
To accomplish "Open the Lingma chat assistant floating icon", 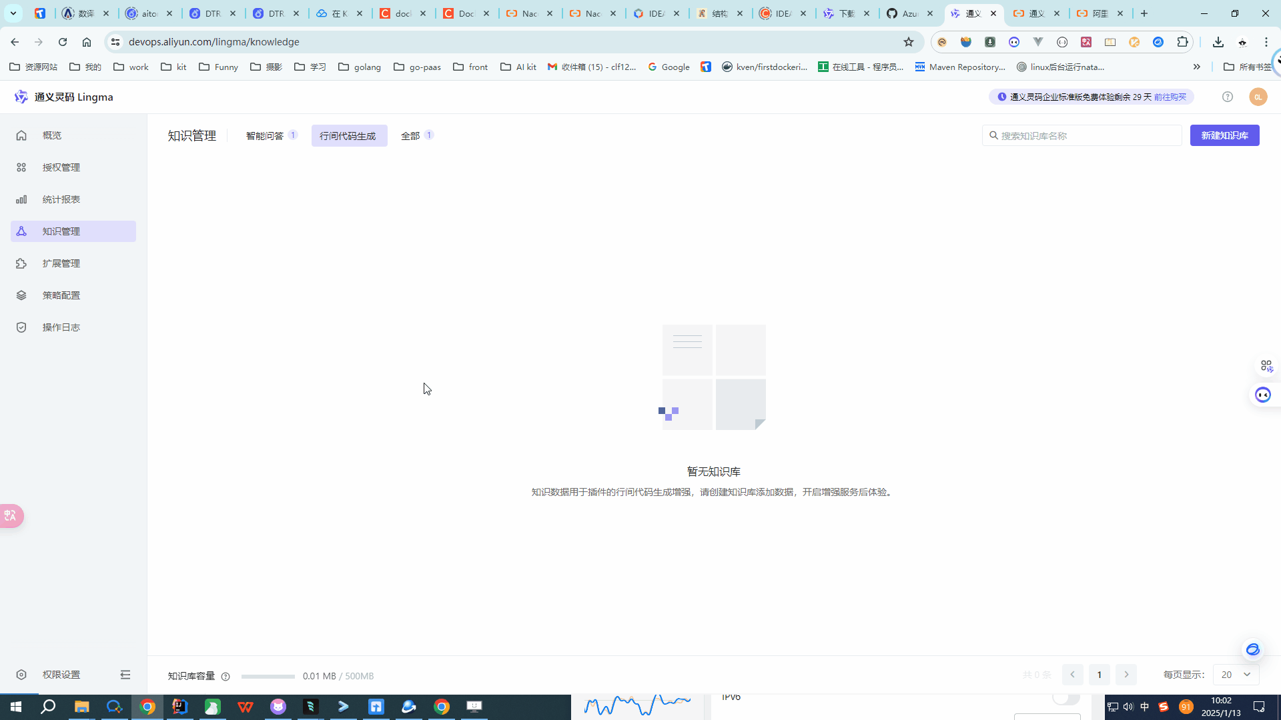I will 1262,395.
